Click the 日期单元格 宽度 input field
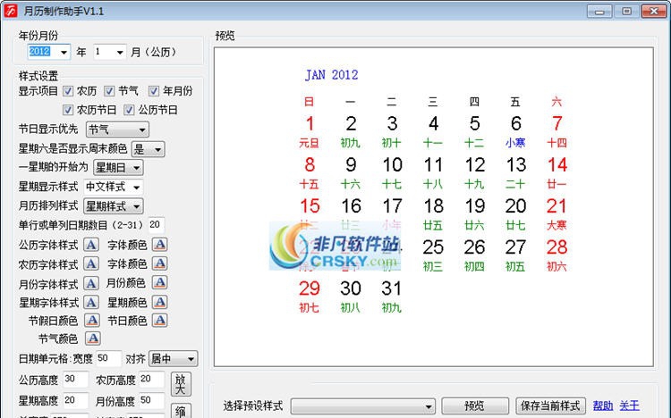This screenshot has height=418, width=671. (108, 358)
